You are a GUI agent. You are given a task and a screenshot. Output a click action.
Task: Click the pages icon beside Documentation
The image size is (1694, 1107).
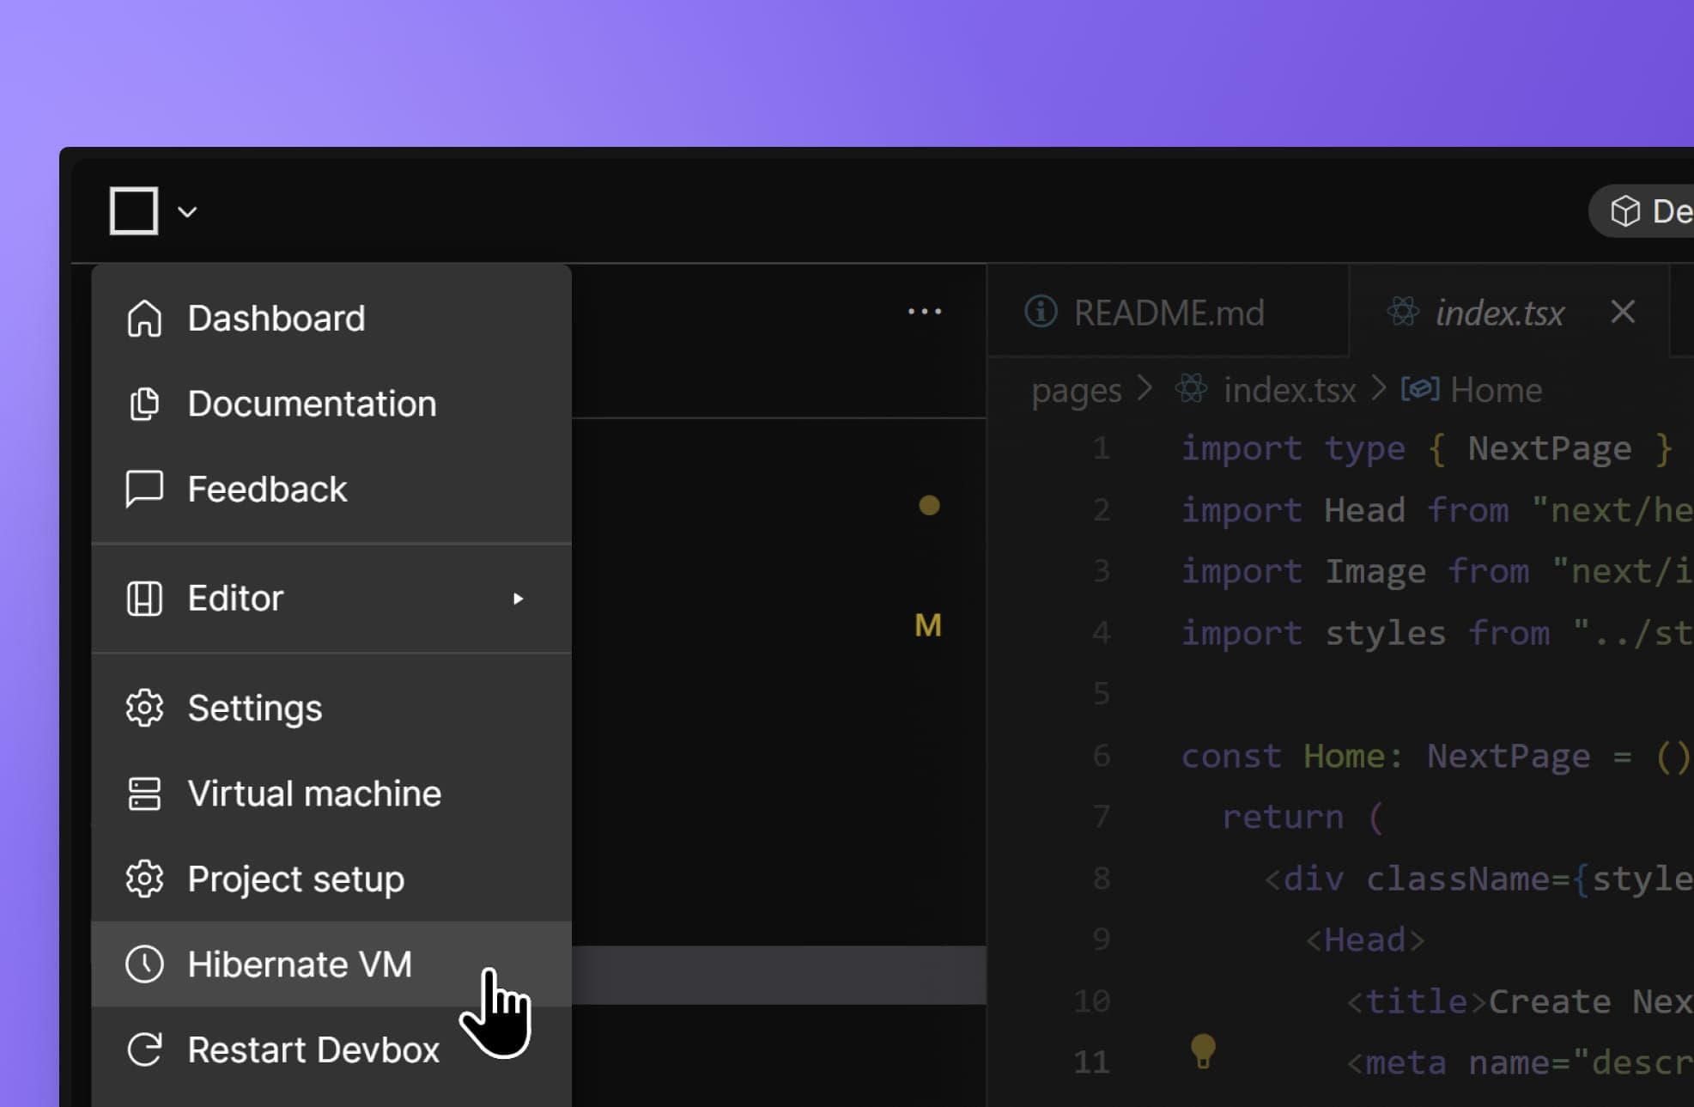pos(146,404)
